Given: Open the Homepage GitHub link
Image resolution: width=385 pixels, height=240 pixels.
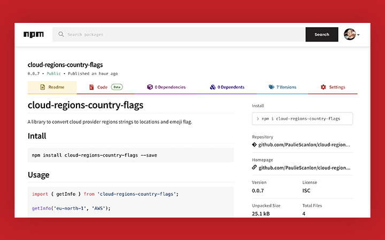Looking at the screenshot, I should point(304,168).
